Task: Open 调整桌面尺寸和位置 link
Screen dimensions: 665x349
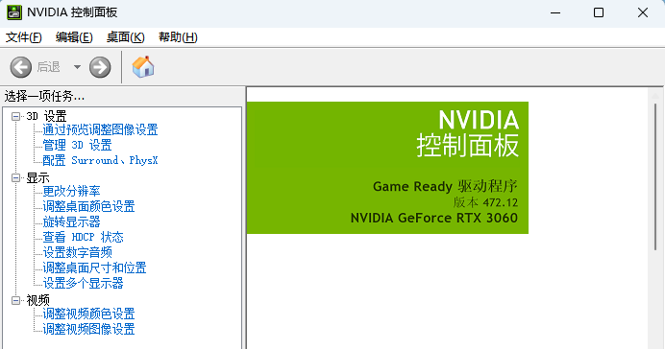Action: 94,268
